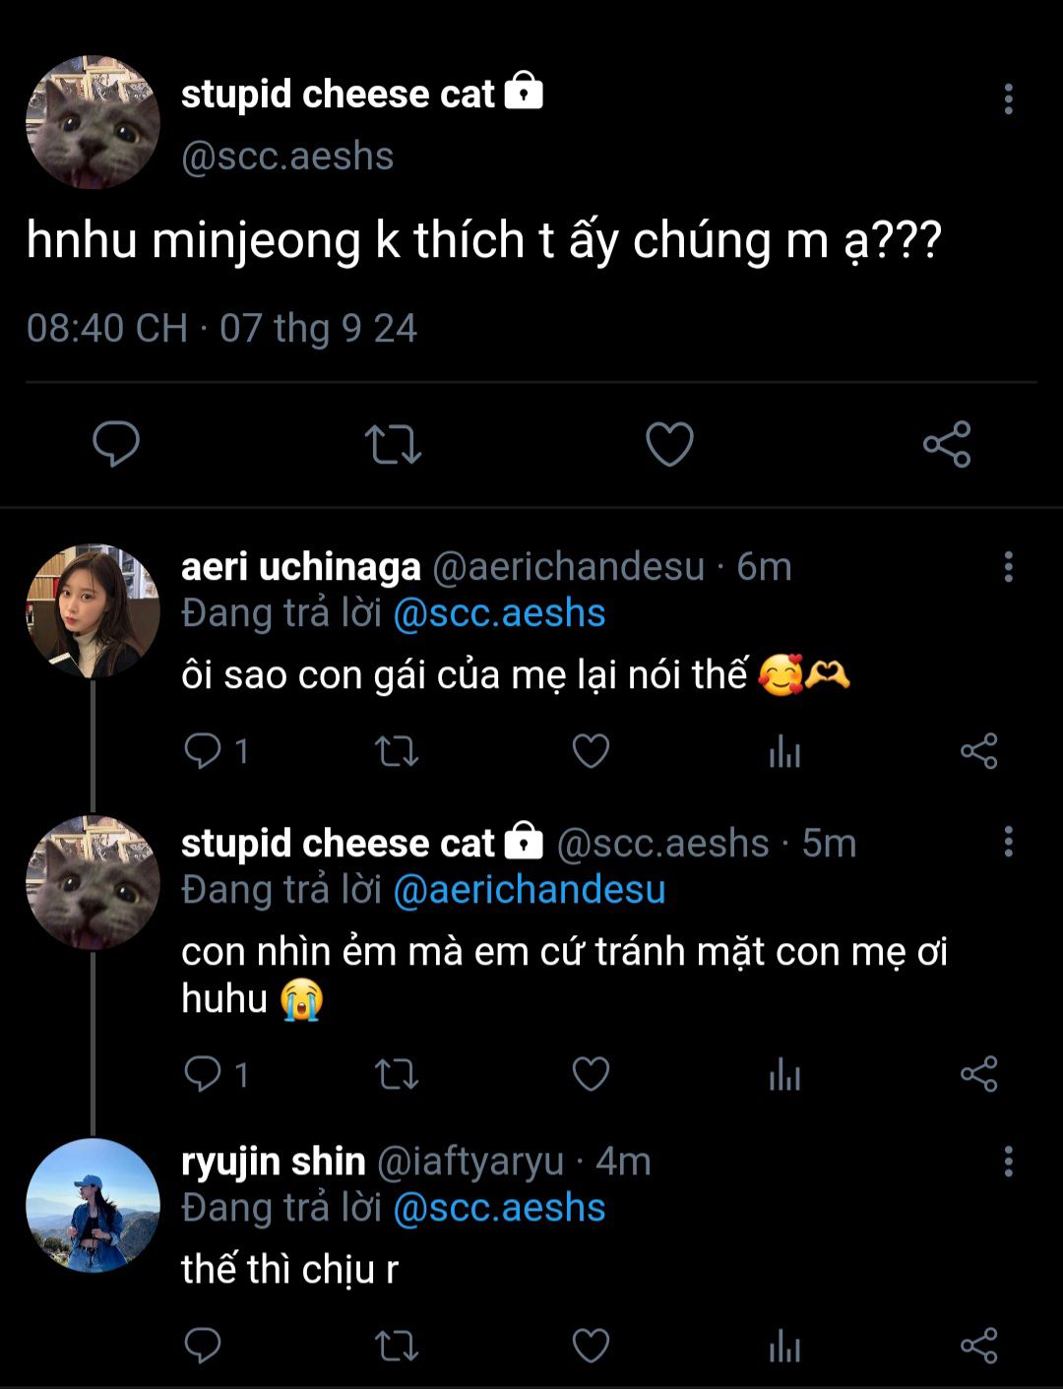
Task: Open the 08:40 CH tweet timestamp
Action: [107, 328]
